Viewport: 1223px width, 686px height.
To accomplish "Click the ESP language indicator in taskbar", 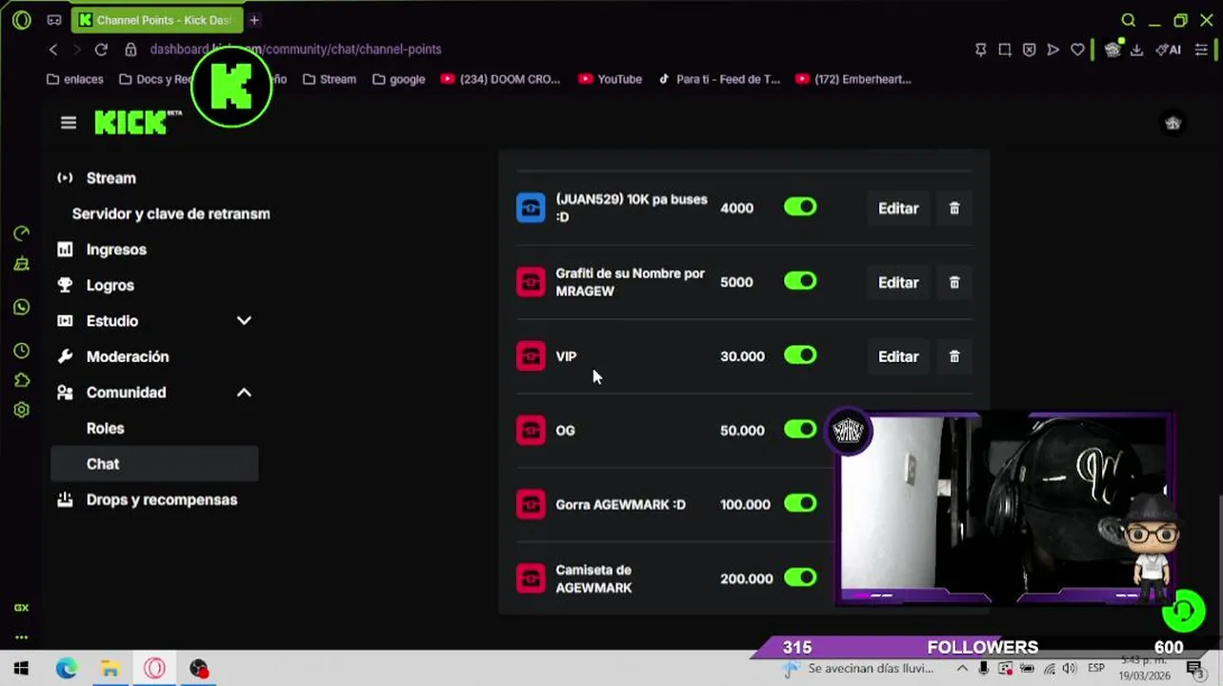I will click(x=1096, y=669).
